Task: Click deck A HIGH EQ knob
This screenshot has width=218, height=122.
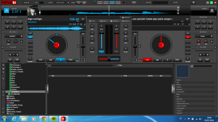Action: (92, 26)
